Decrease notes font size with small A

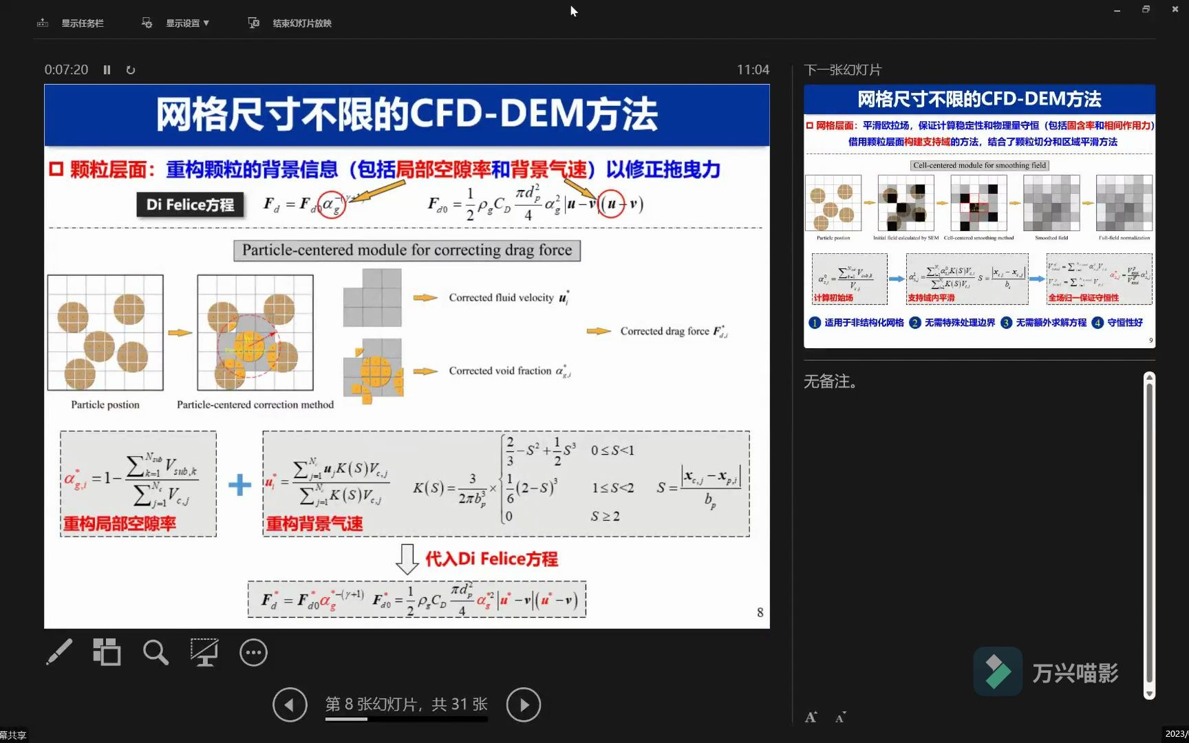point(841,718)
